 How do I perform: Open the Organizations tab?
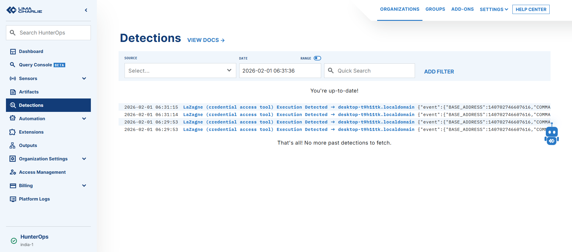pyautogui.click(x=400, y=9)
